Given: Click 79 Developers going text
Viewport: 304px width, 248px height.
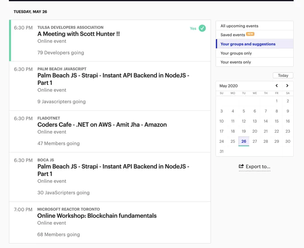Looking at the screenshot, I should pos(61,53).
